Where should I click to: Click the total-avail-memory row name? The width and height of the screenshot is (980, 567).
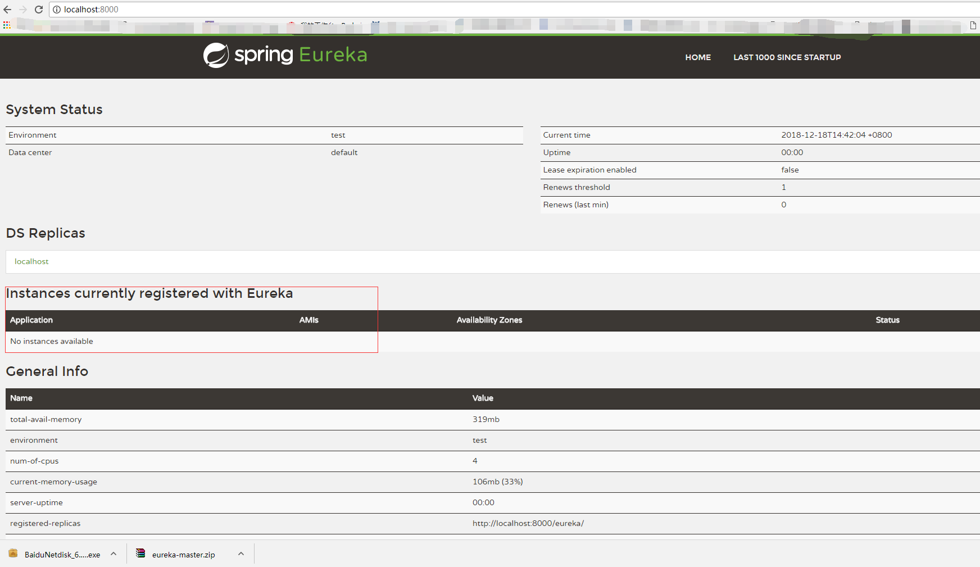(x=46, y=419)
